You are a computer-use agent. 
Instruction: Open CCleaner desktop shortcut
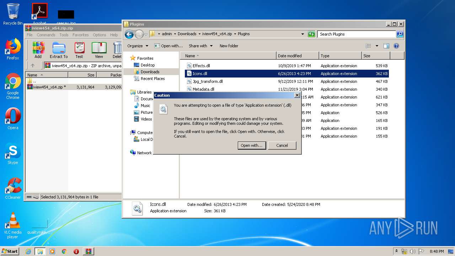coord(13,188)
